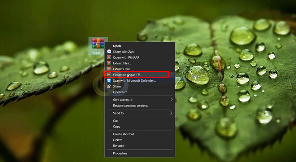Select Create shortcut in the menu

point(123,134)
